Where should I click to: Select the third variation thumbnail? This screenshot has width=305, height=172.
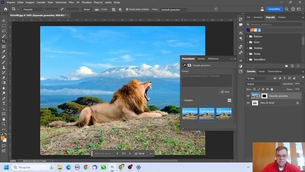(x=224, y=114)
